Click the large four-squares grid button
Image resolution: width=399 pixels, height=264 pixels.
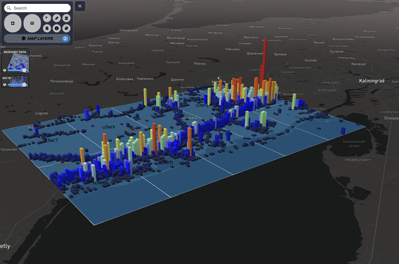[13, 23]
